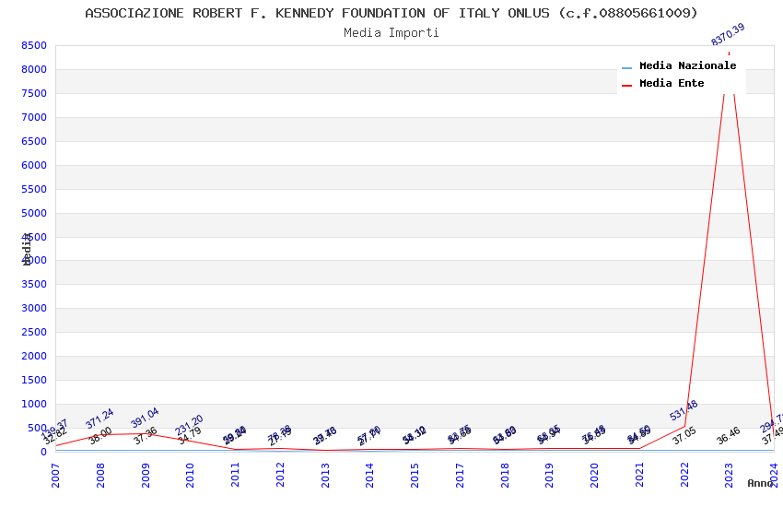The width and height of the screenshot is (783, 507).
Task: Click the 2010 year axis label
Action: tap(190, 475)
